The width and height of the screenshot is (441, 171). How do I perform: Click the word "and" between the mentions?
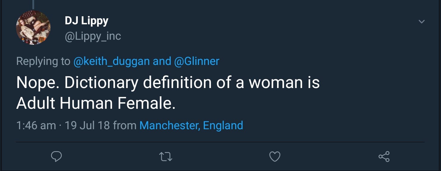tap(162, 61)
